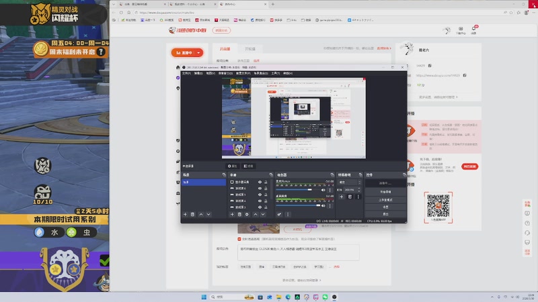Pop out the OBS Controls dock
The width and height of the screenshot is (538, 302).
[x=404, y=175]
